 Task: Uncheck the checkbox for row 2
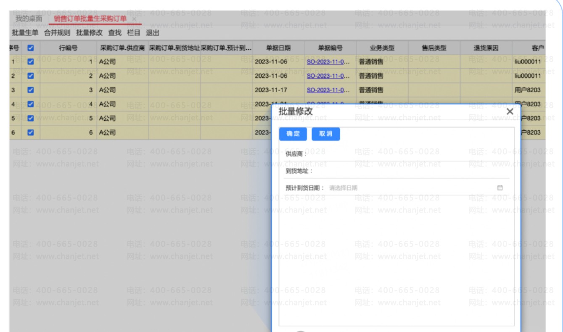pos(30,76)
